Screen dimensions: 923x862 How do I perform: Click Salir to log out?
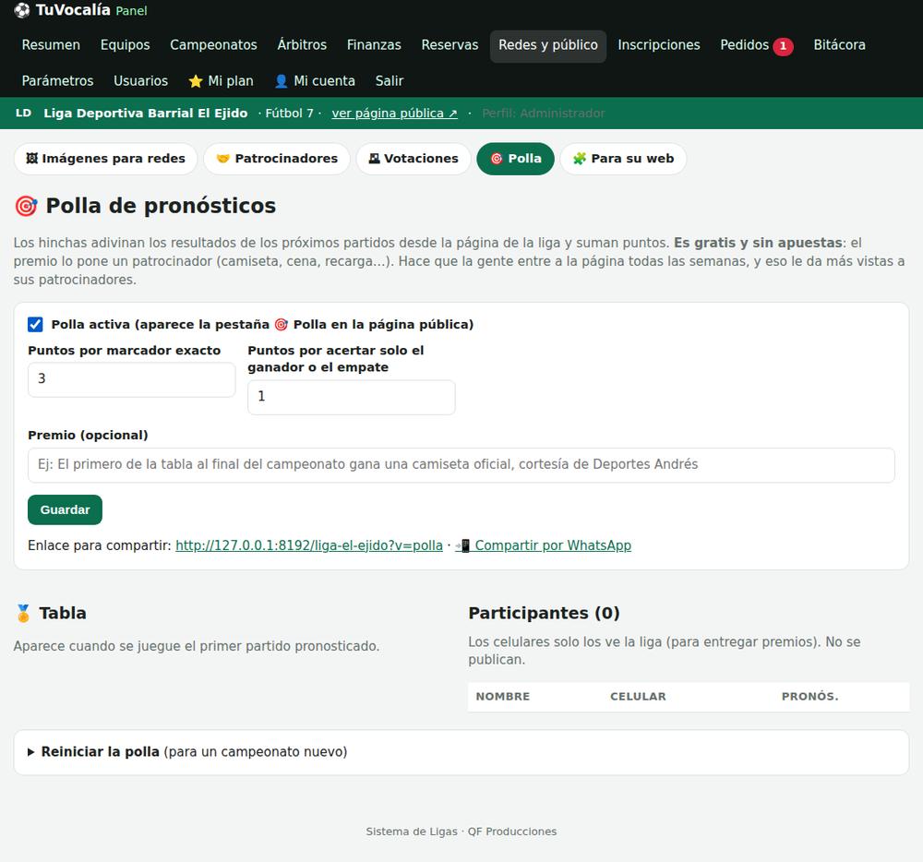point(390,81)
